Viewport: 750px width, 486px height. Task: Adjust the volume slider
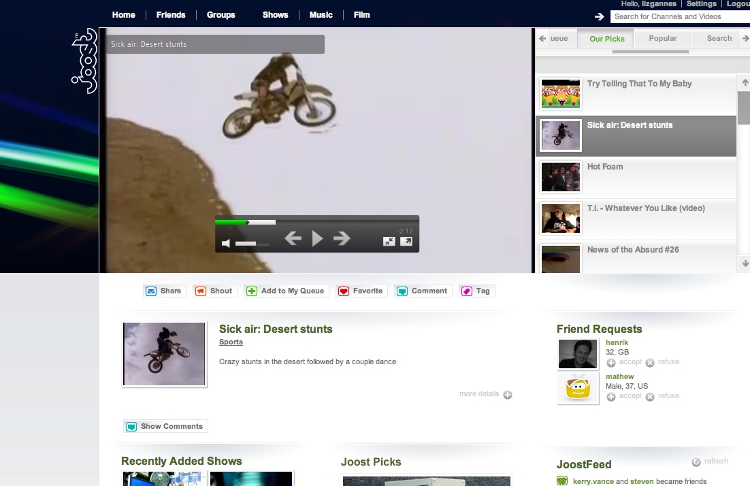pyautogui.click(x=252, y=244)
